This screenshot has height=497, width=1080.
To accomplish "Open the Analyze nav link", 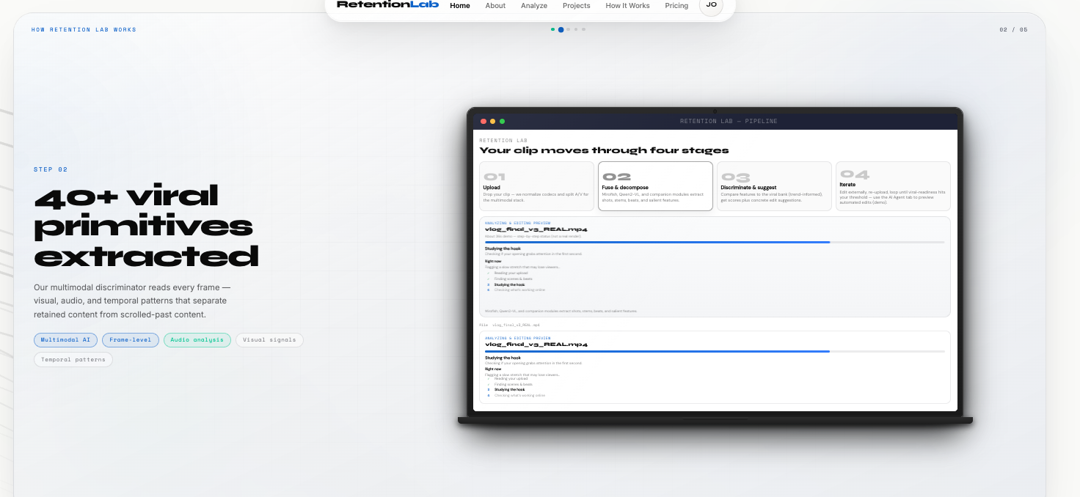I will point(534,6).
